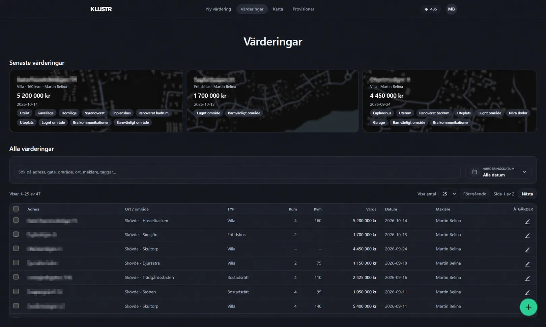This screenshot has height=327, width=546.
Task: Click the KLUSTR logo
Action: point(101,9)
